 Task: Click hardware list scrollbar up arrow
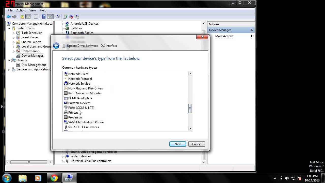pyautogui.click(x=190, y=74)
